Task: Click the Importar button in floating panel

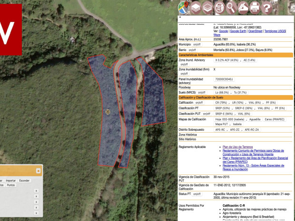Action: coord(10,181)
